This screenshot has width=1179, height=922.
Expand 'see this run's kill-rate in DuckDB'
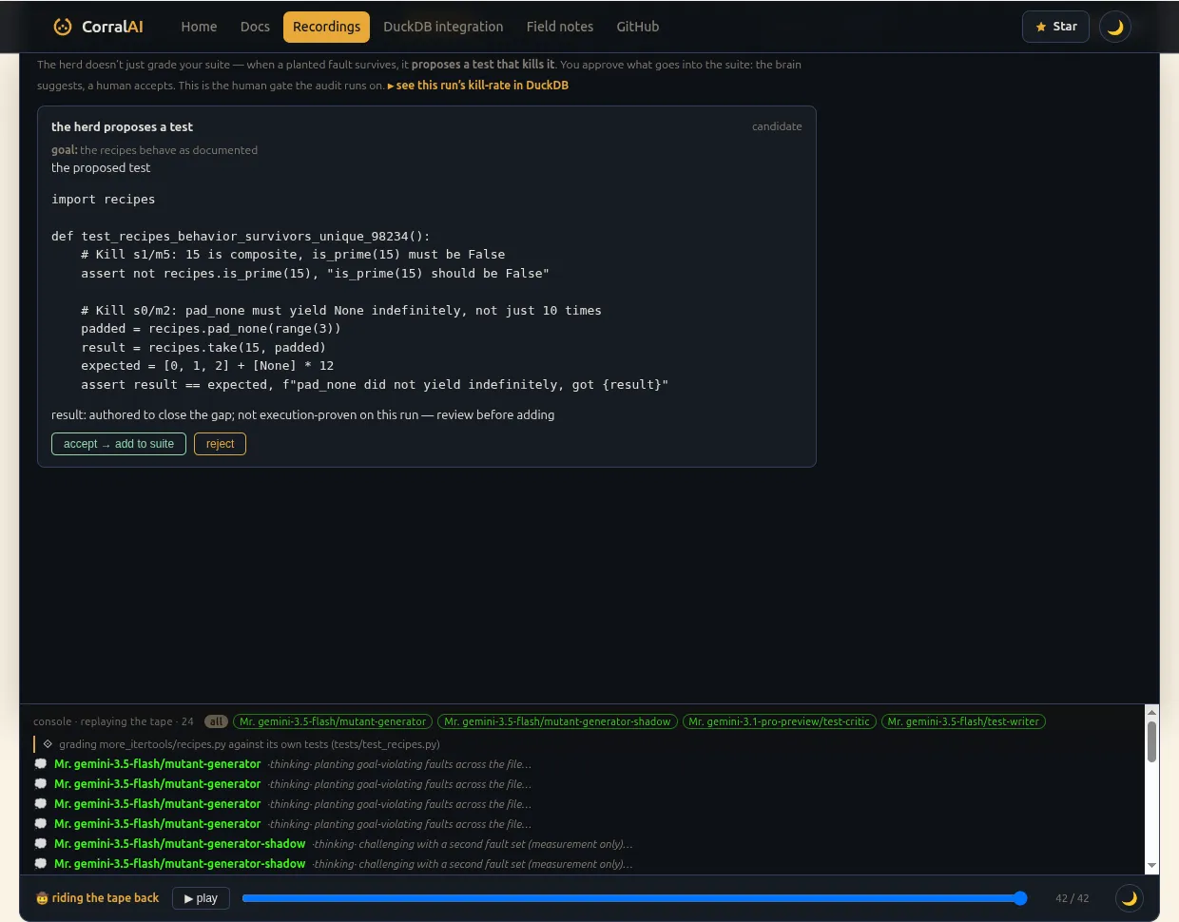(x=478, y=86)
